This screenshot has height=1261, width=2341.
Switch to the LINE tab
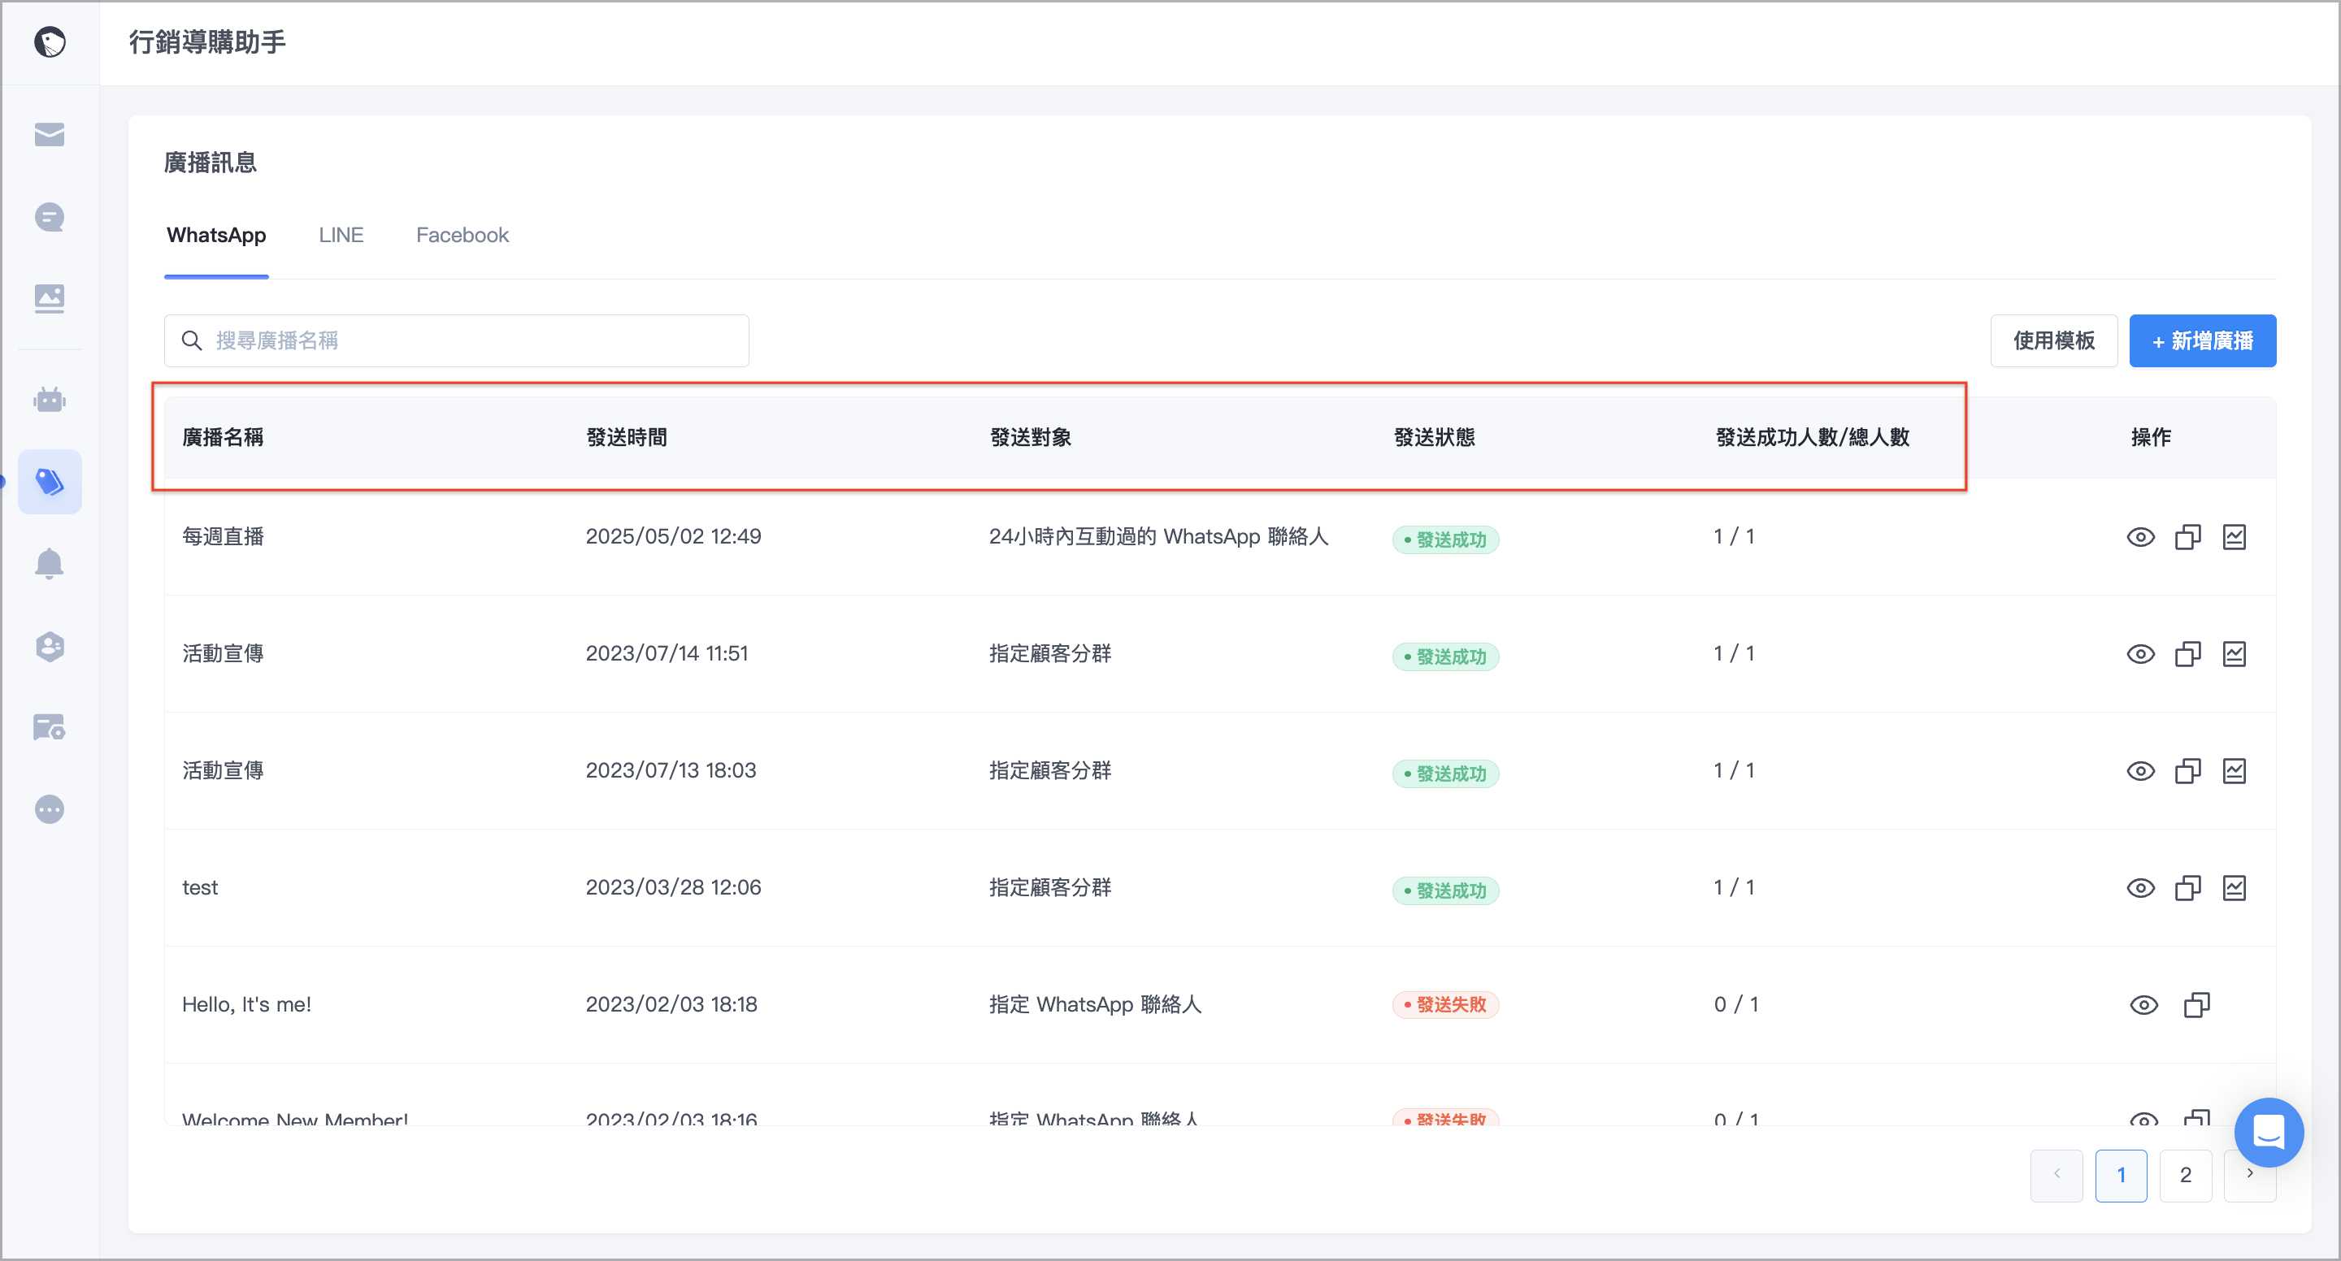[x=341, y=236]
